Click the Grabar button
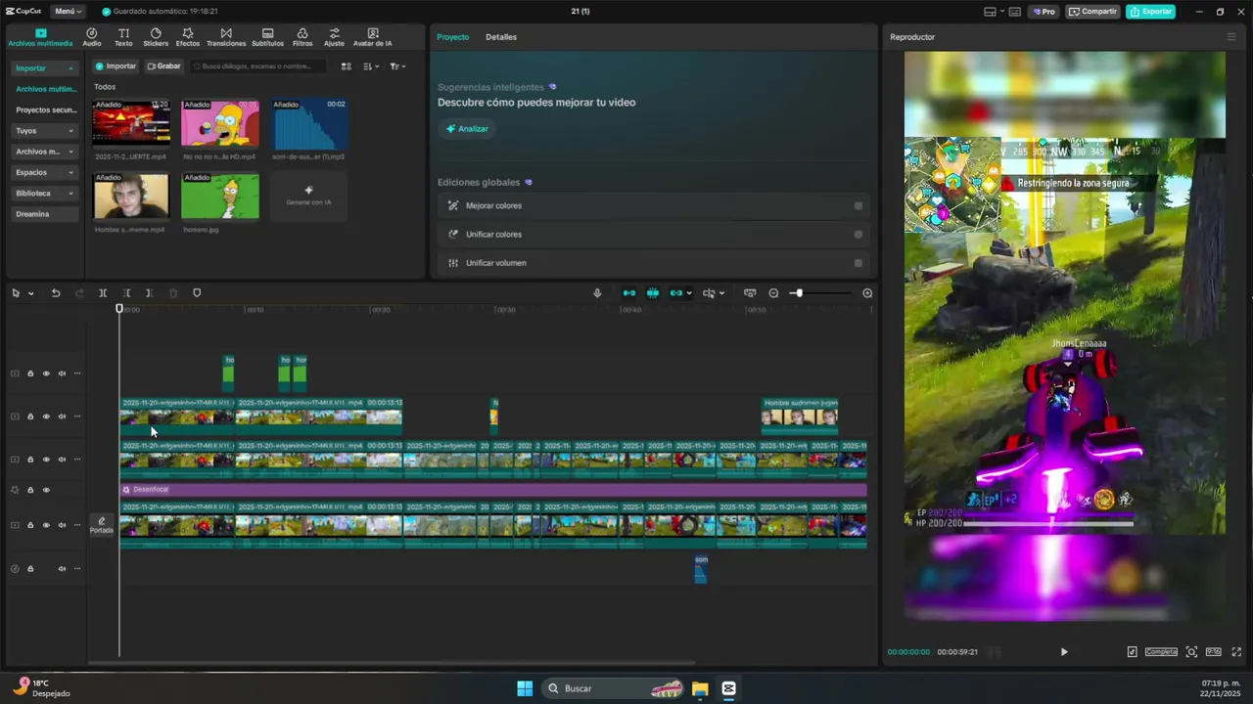The width and height of the screenshot is (1253, 704). [163, 66]
